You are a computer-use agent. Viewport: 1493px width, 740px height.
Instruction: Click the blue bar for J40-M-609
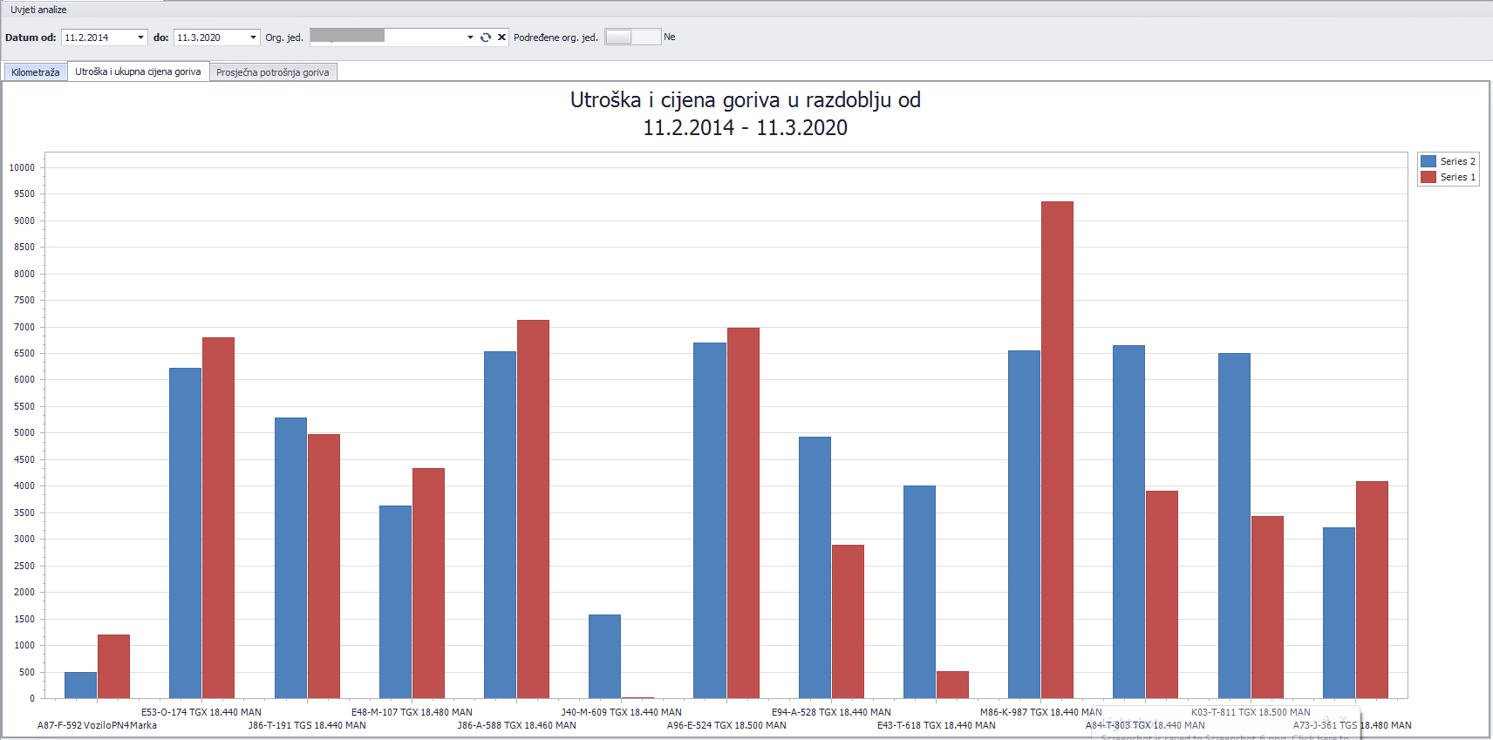pos(604,656)
